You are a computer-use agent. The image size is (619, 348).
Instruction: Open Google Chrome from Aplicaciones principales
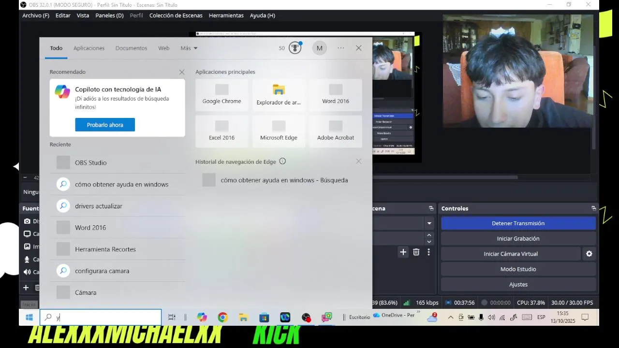[221, 95]
